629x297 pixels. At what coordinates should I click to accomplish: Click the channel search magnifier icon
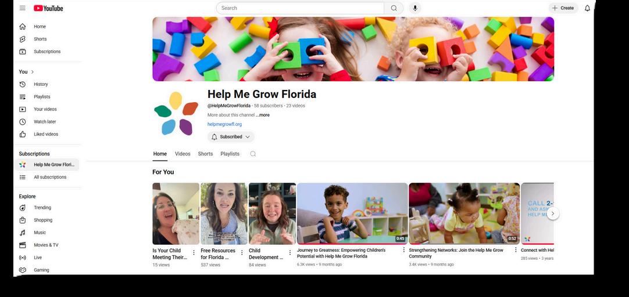[x=253, y=154]
